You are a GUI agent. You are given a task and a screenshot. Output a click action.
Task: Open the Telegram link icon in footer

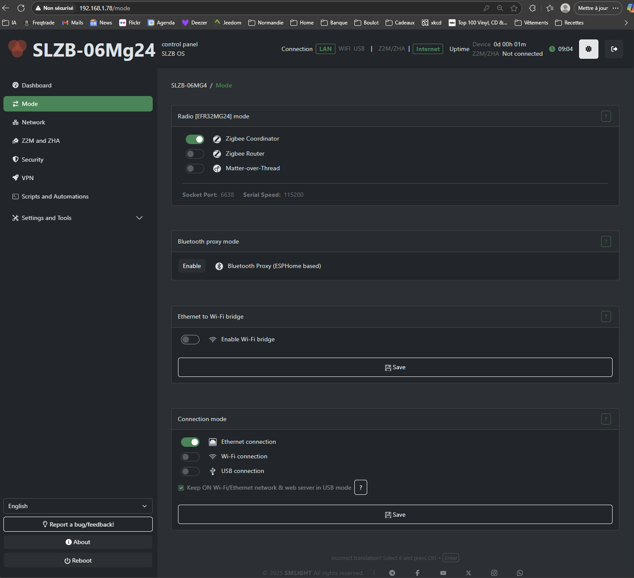[392, 573]
